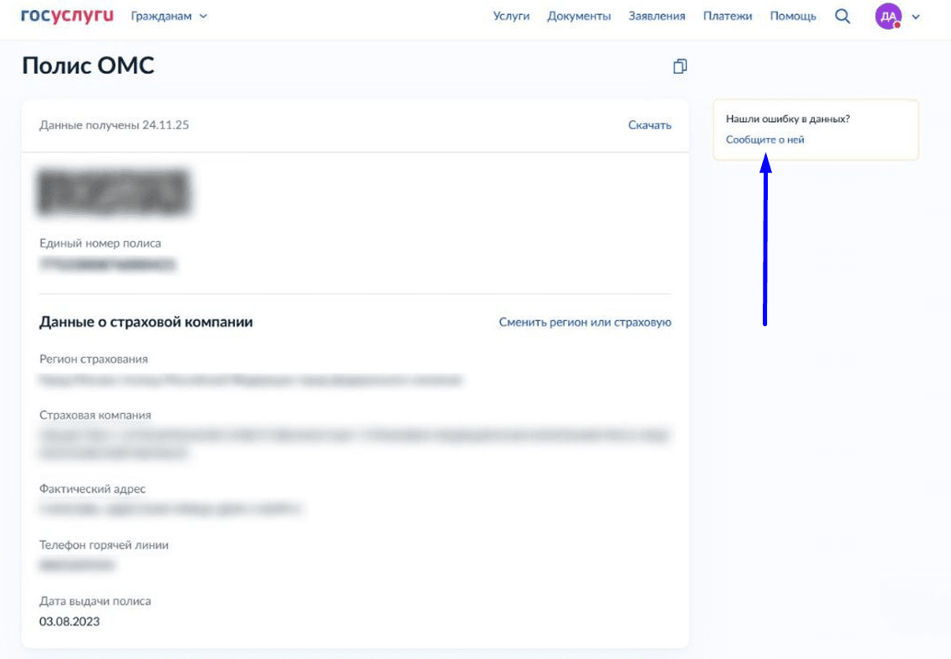
Task: Open the Услуги menu item
Action: [x=511, y=16]
